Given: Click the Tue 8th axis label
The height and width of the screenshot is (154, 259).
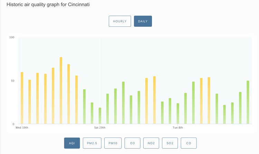Looking at the screenshot, I should 178,128.
